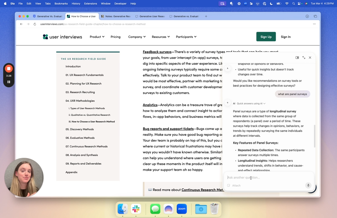The height and width of the screenshot is (218, 337).
Task: Stop the screen recording with the red button
Action: (x=9, y=69)
